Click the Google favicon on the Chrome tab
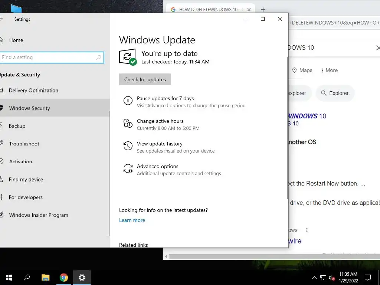 tap(173, 10)
